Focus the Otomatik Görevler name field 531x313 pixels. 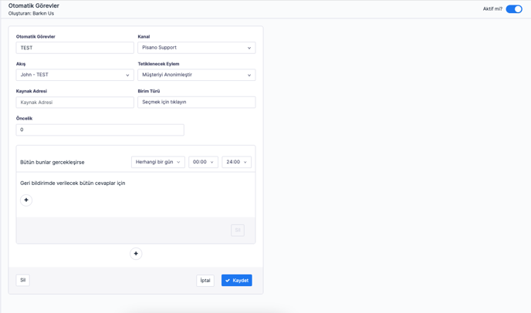[x=75, y=48]
